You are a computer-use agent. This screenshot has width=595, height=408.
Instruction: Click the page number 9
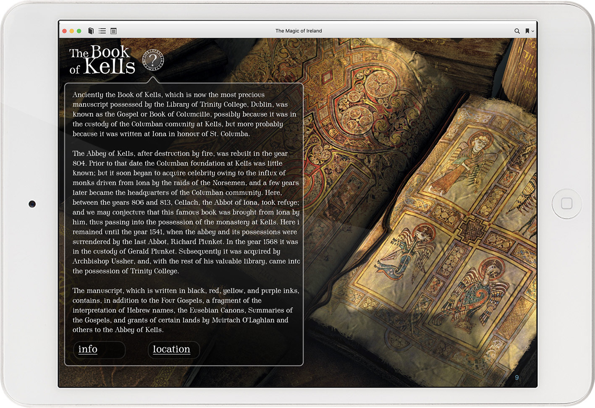tap(517, 377)
